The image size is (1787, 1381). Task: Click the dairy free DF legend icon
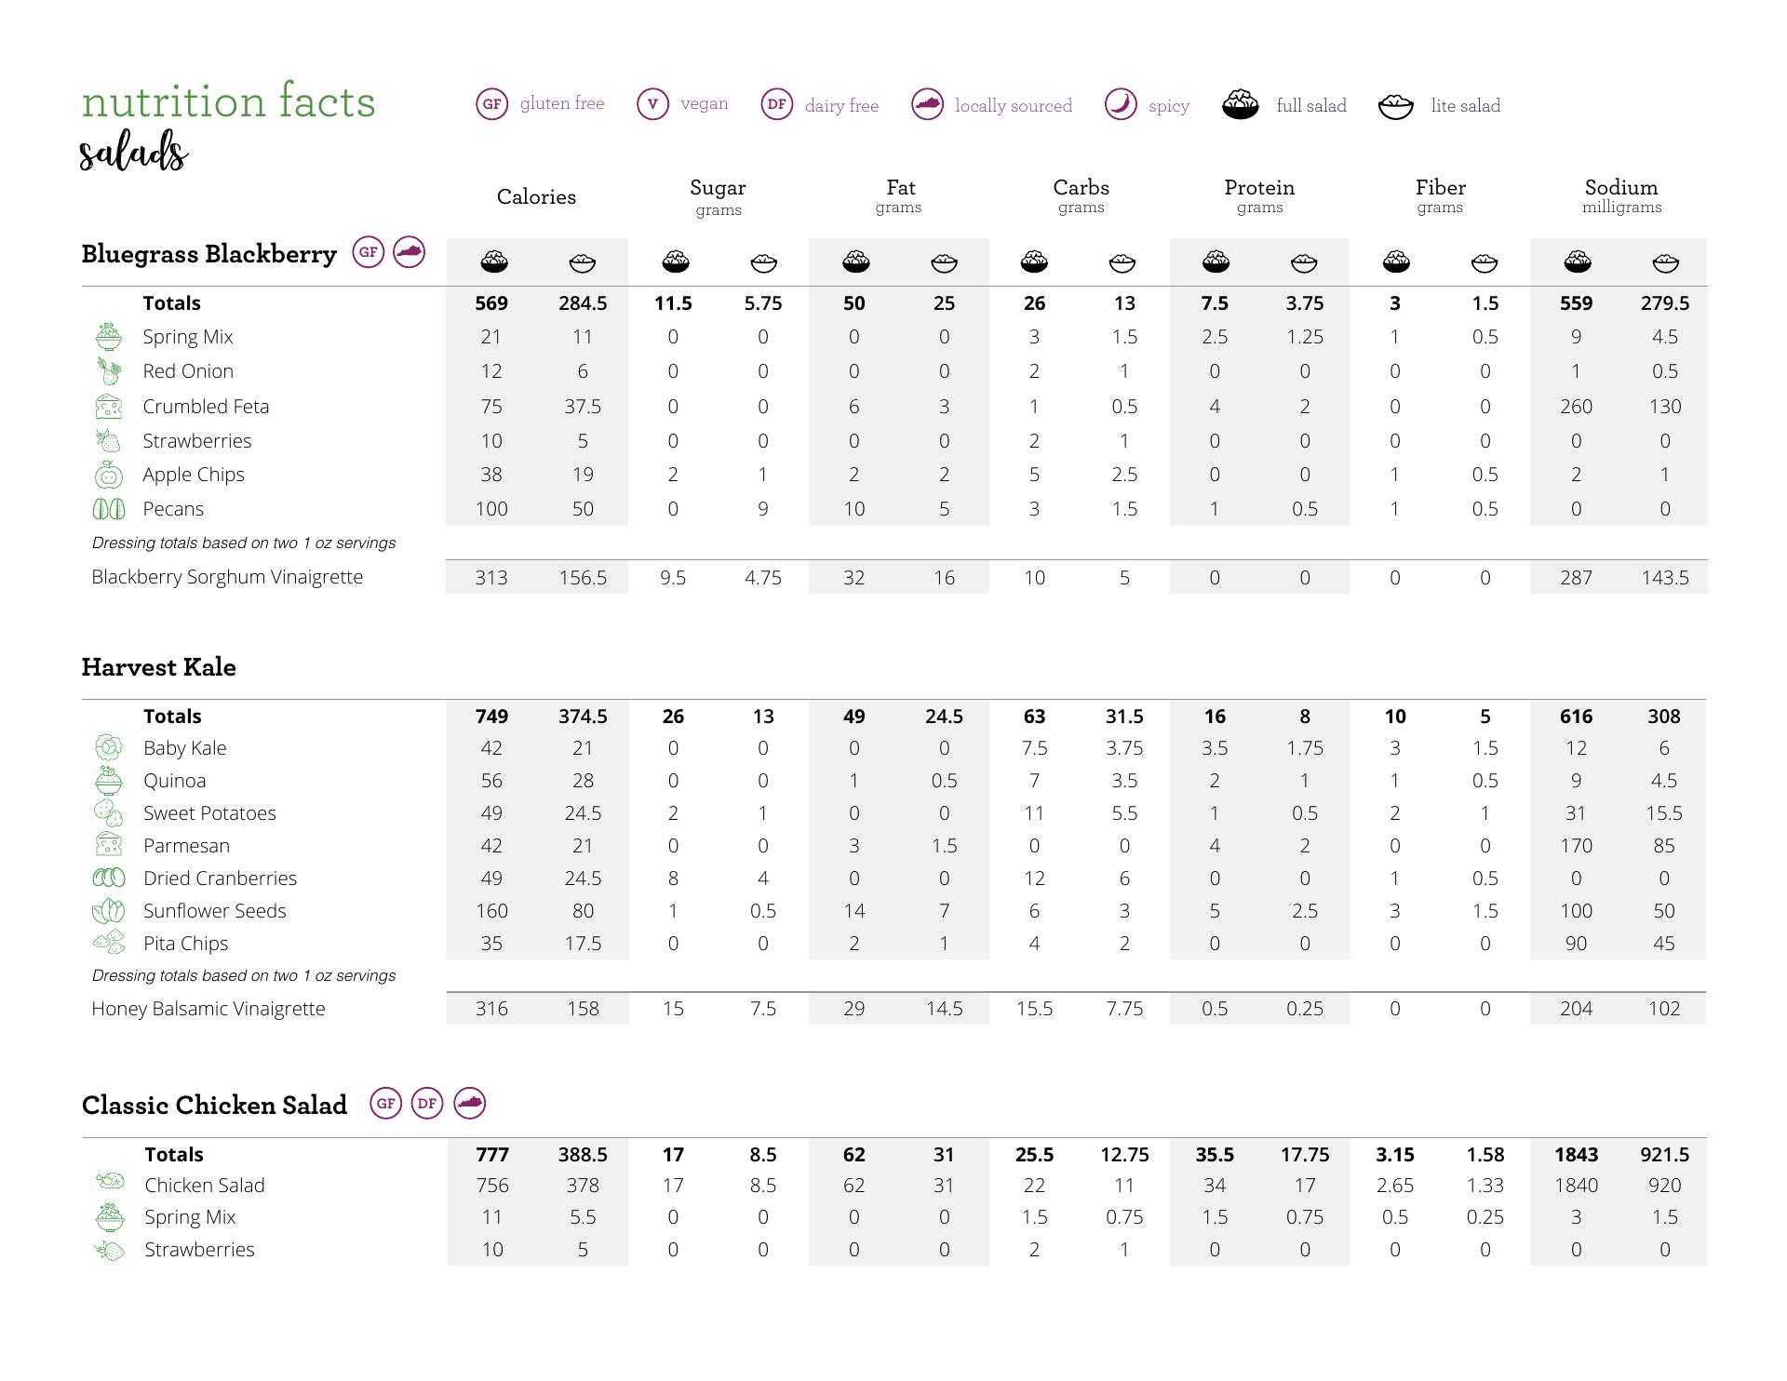776,104
